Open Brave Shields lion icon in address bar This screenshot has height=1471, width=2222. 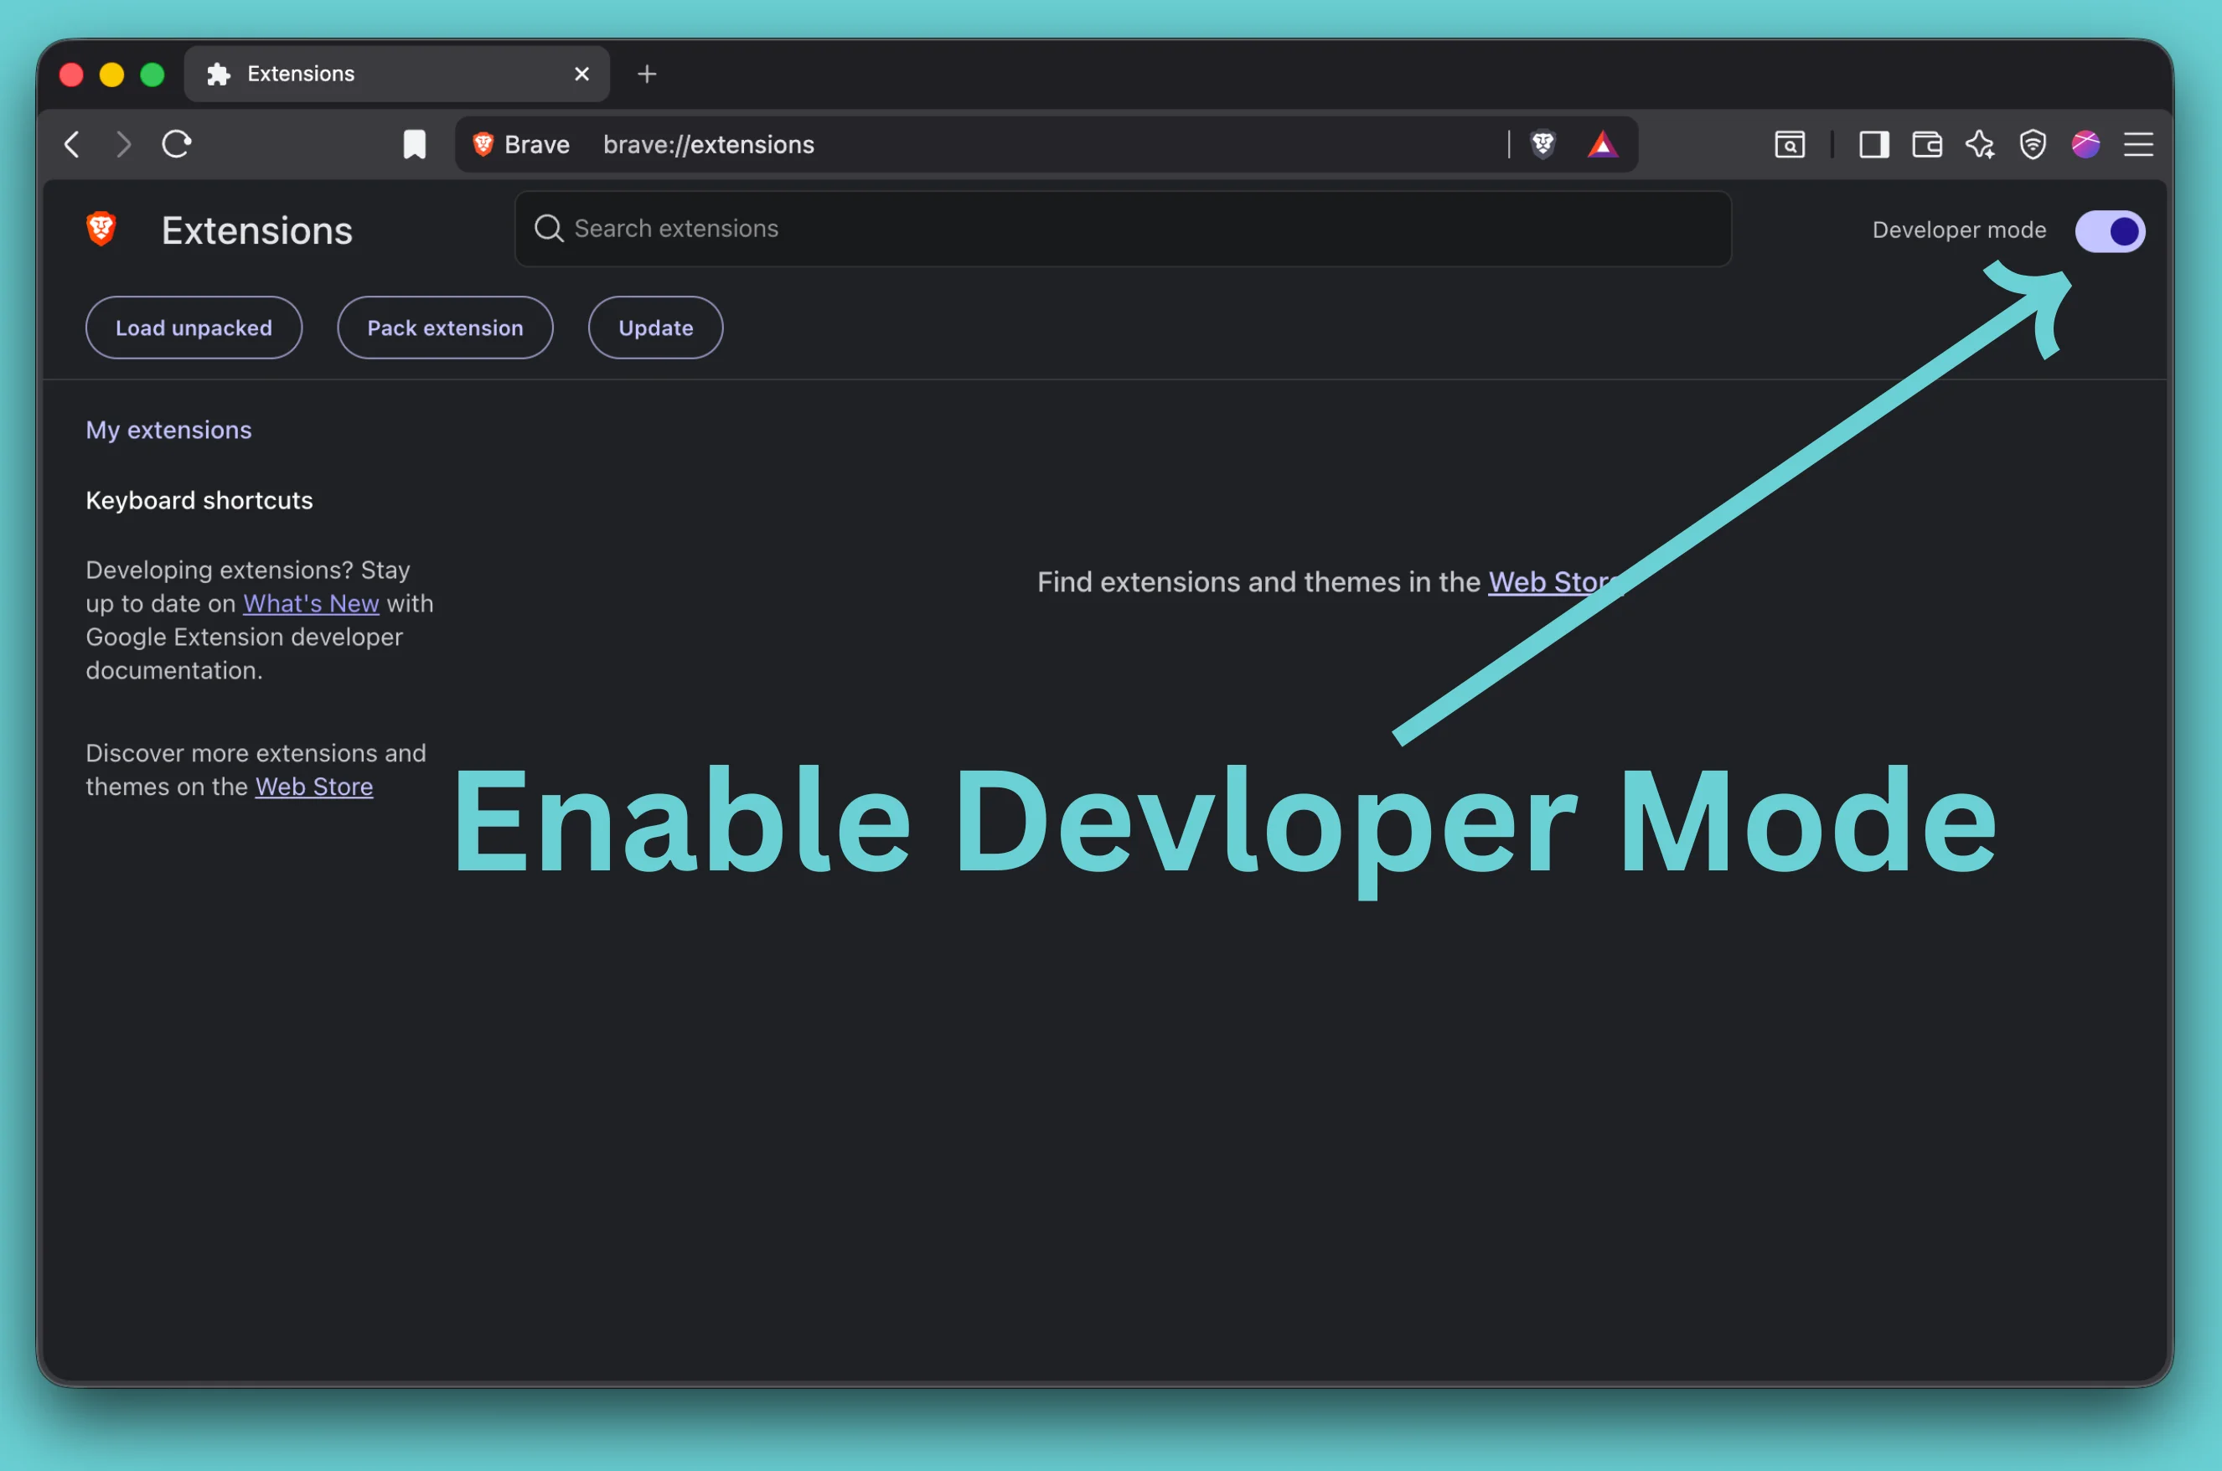[1543, 144]
